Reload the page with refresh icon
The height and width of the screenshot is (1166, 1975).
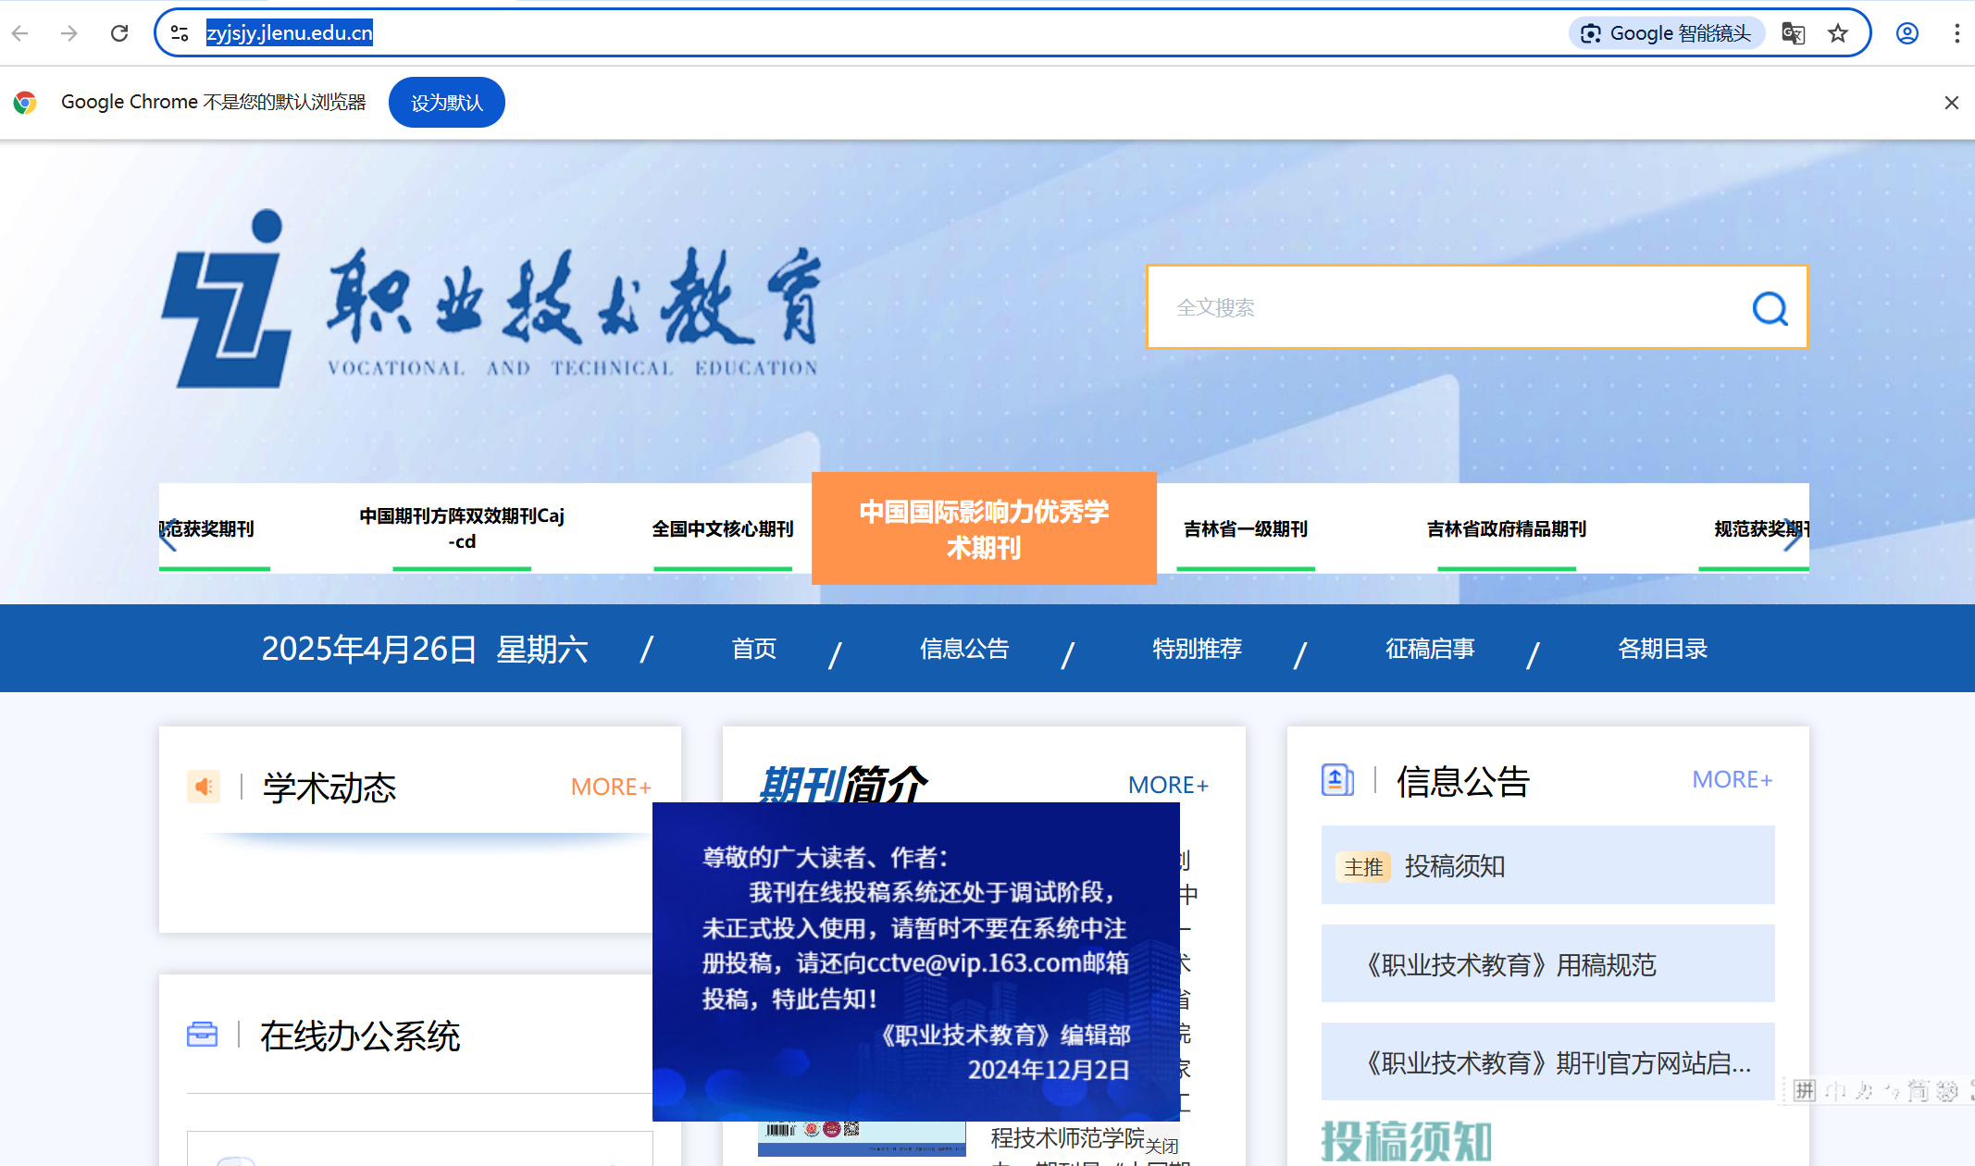[119, 33]
